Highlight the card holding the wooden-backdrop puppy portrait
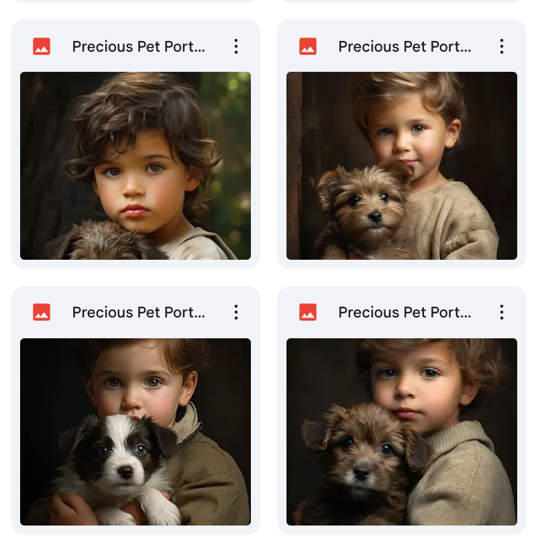Screen dimensions: 534x545 402,264
